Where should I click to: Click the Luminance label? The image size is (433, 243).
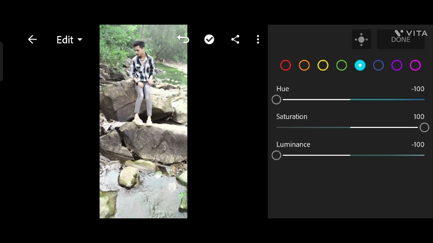(x=293, y=144)
